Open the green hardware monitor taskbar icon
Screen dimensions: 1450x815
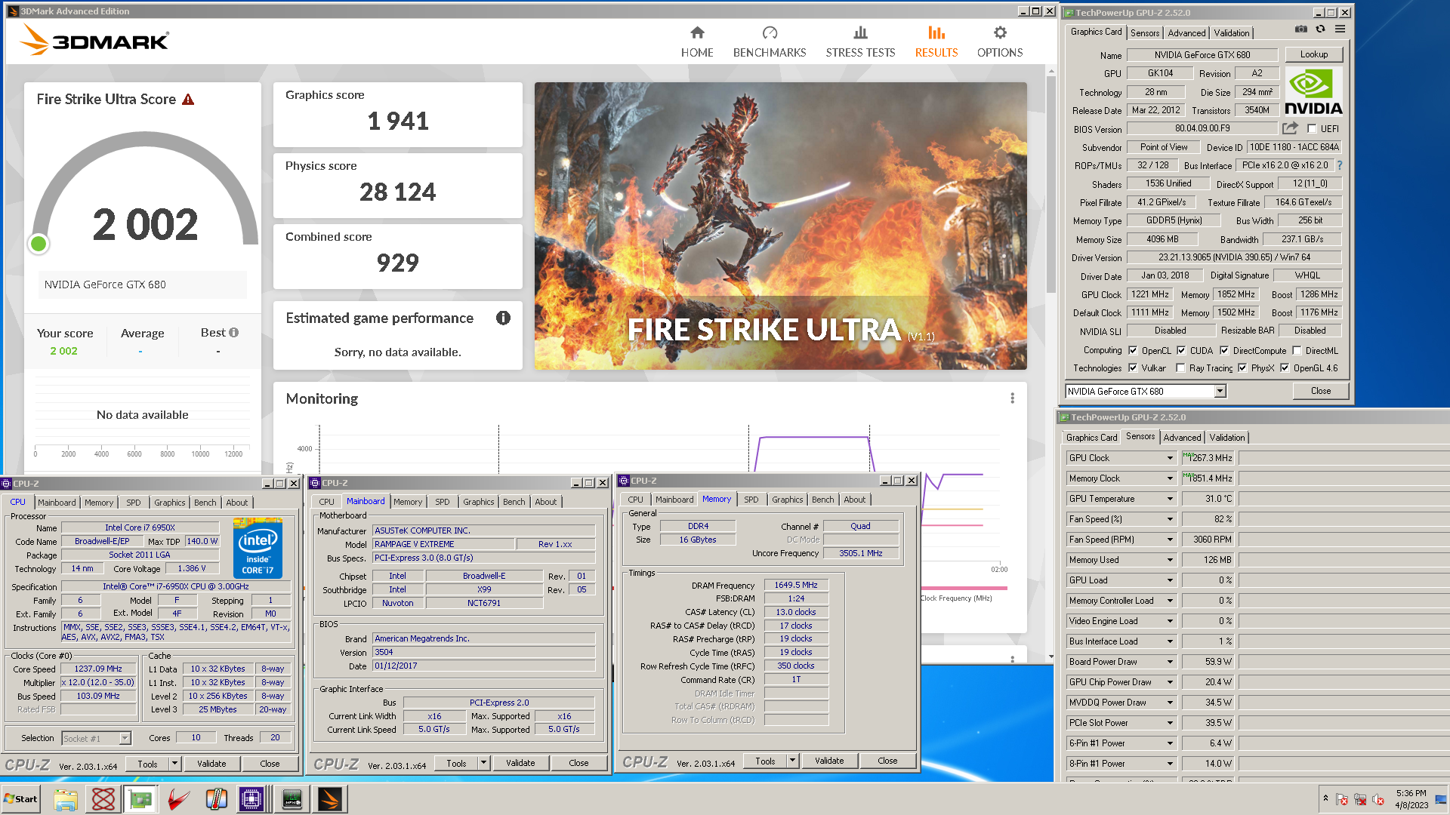pyautogui.click(x=292, y=799)
